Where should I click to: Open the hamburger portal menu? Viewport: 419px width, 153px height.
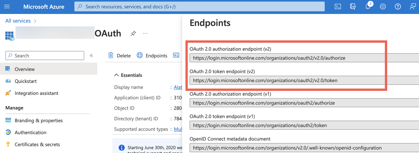click(x=7, y=7)
